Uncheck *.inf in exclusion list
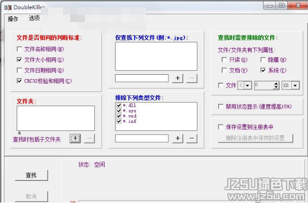 point(119,121)
